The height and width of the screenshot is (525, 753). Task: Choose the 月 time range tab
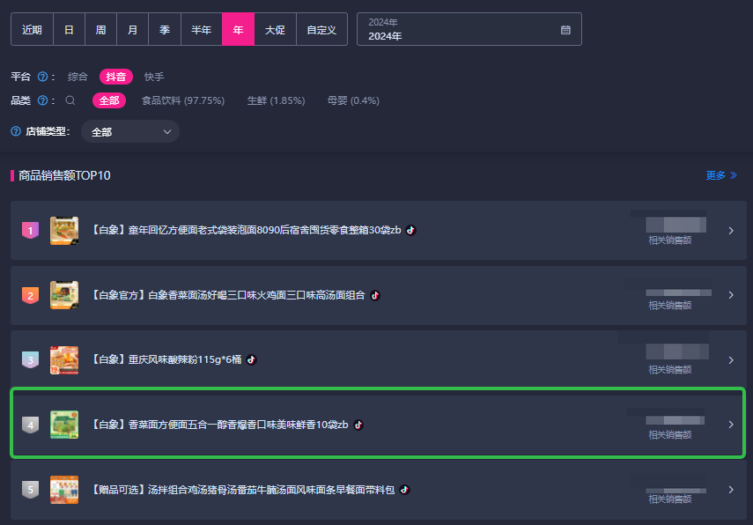[132, 30]
